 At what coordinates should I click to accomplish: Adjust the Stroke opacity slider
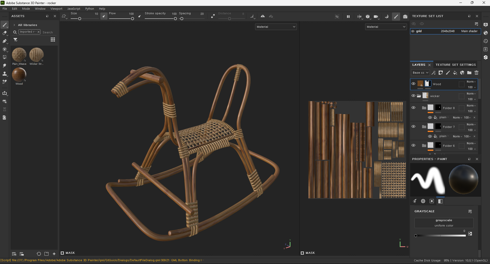[161, 19]
